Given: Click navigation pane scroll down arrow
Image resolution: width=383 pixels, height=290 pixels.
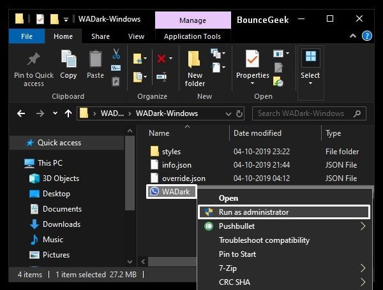Looking at the screenshot, I should click(x=130, y=262).
